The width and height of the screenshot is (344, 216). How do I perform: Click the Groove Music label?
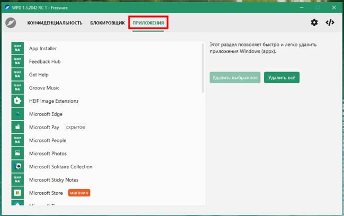[44, 88]
